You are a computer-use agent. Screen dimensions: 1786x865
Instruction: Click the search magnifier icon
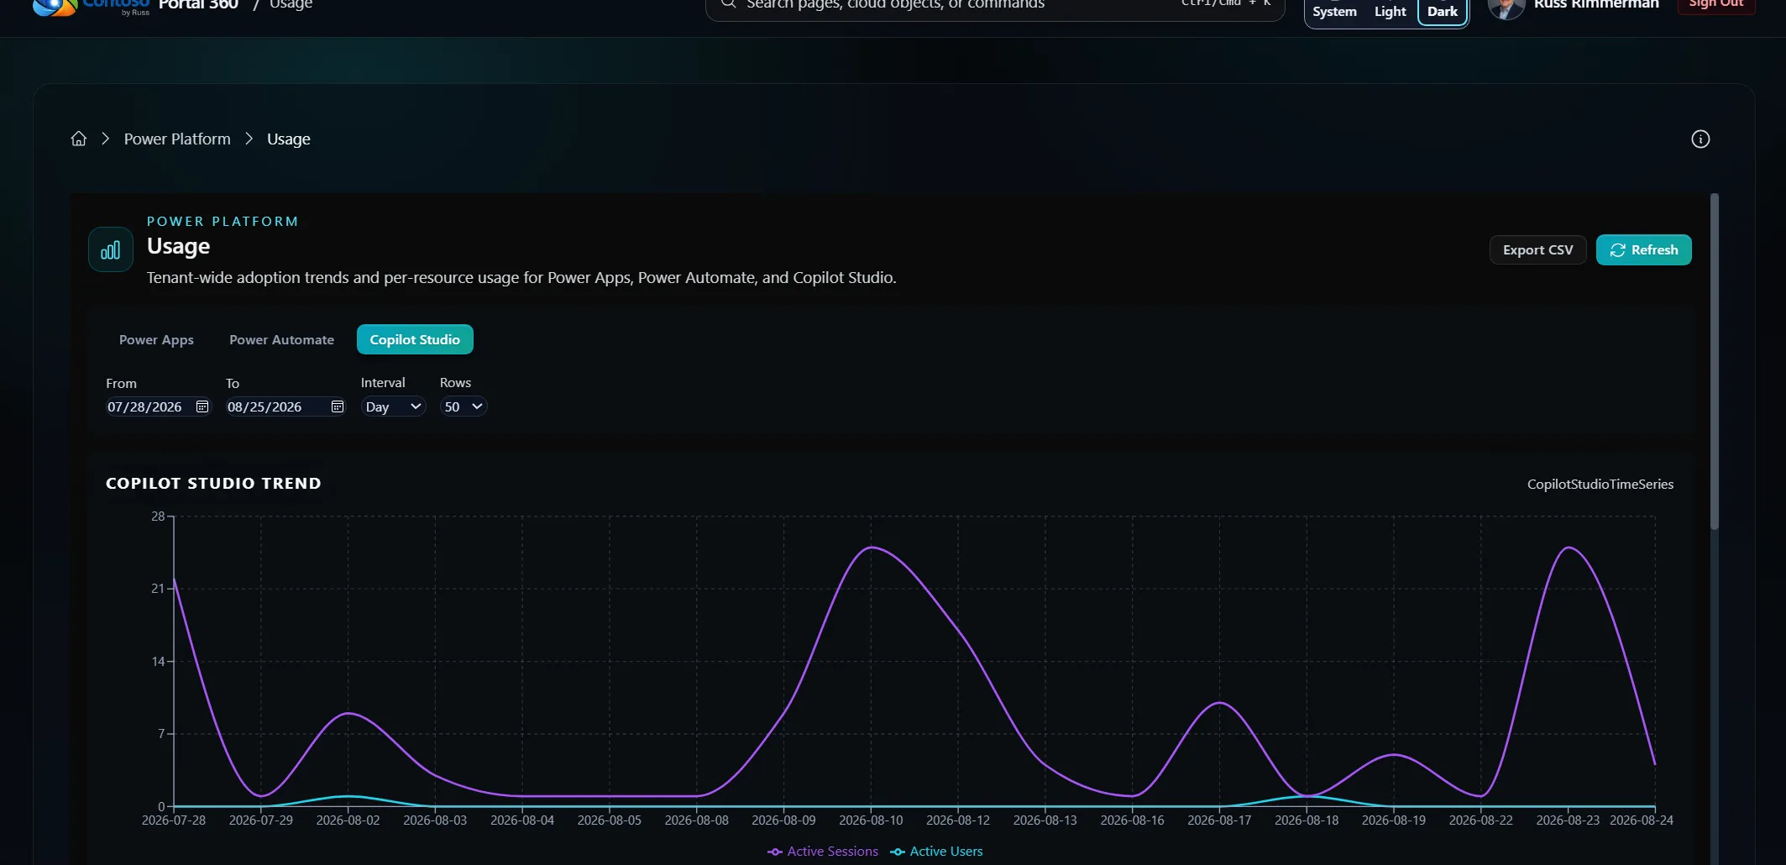point(728,4)
